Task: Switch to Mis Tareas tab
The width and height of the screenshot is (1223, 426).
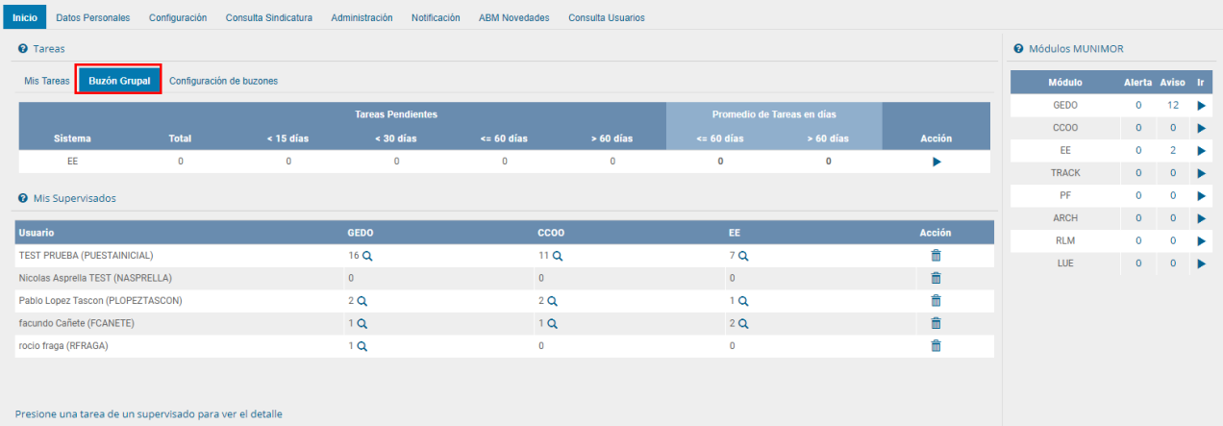Action: tap(47, 81)
